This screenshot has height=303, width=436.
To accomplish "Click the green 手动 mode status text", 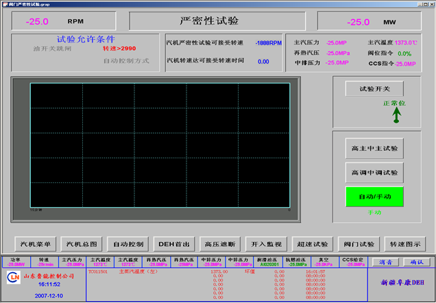I will [x=374, y=213].
